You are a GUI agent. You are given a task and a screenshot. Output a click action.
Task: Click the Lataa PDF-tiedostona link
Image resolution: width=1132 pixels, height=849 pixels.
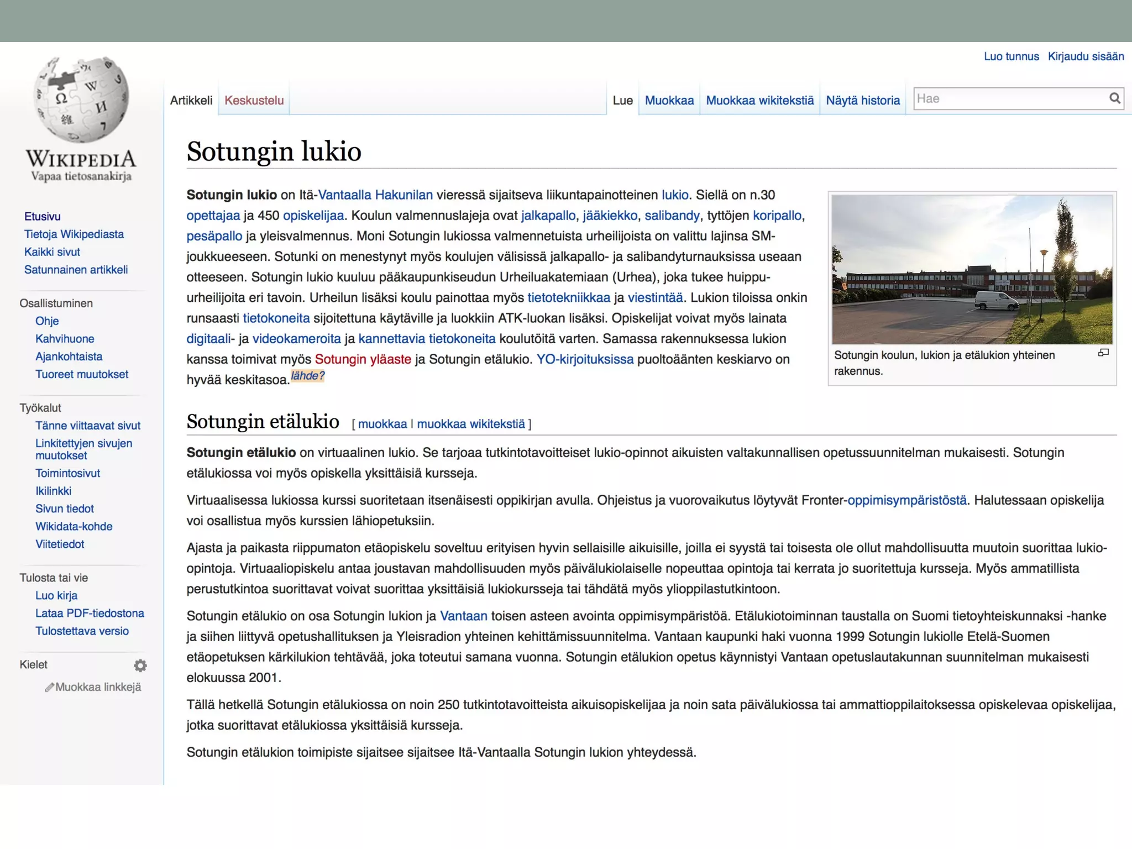tap(90, 613)
